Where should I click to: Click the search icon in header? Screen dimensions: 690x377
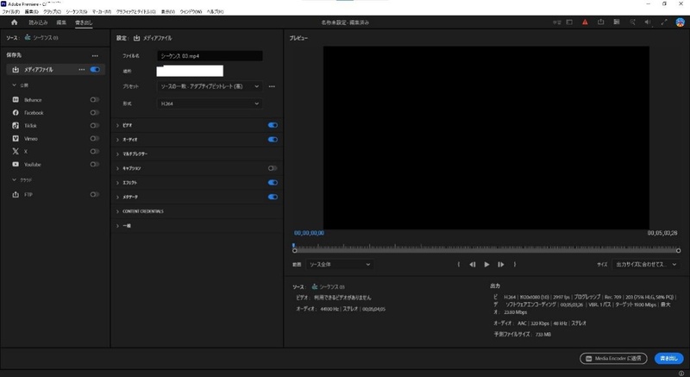[632, 22]
